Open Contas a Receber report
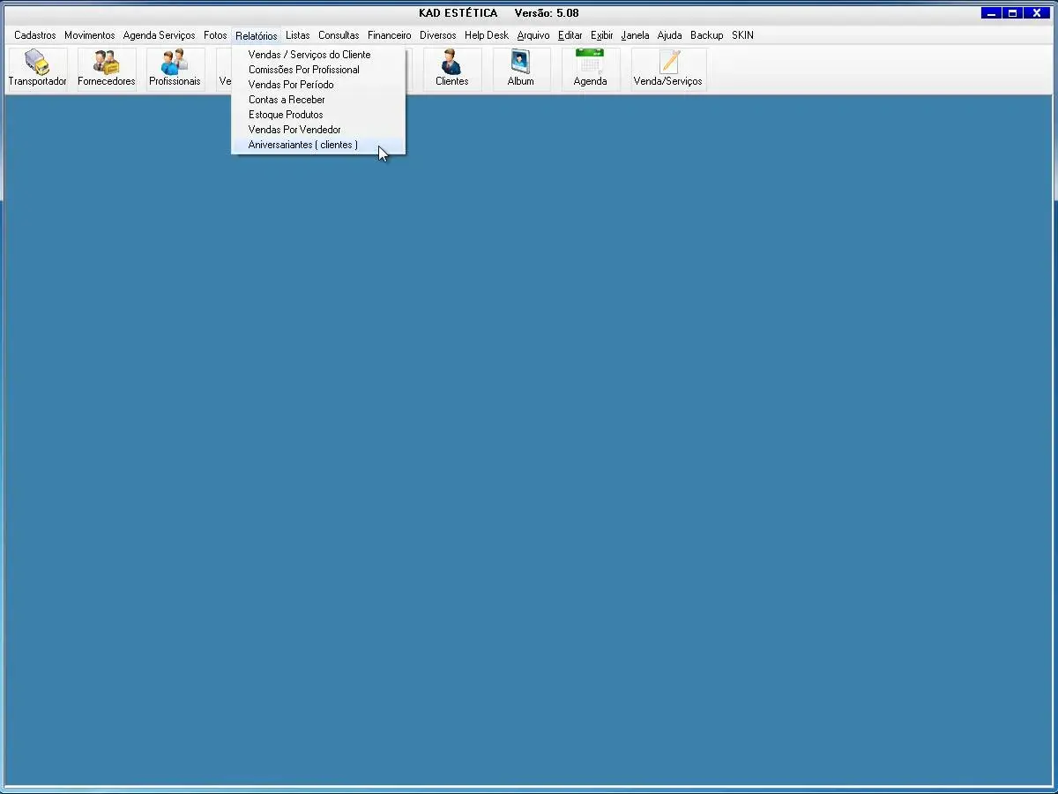This screenshot has width=1058, height=794. 287,100
